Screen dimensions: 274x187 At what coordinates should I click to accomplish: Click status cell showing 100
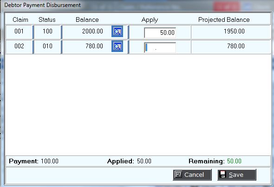click(x=47, y=32)
